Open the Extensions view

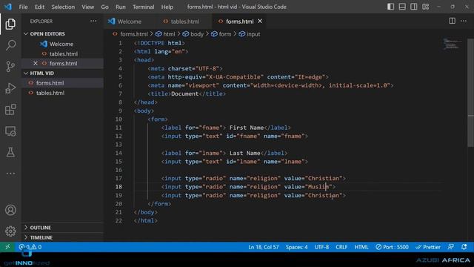[10, 110]
